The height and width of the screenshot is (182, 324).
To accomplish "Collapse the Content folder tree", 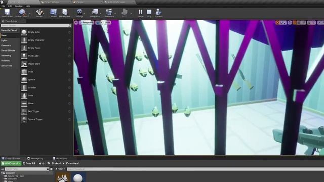I will 2,173.
